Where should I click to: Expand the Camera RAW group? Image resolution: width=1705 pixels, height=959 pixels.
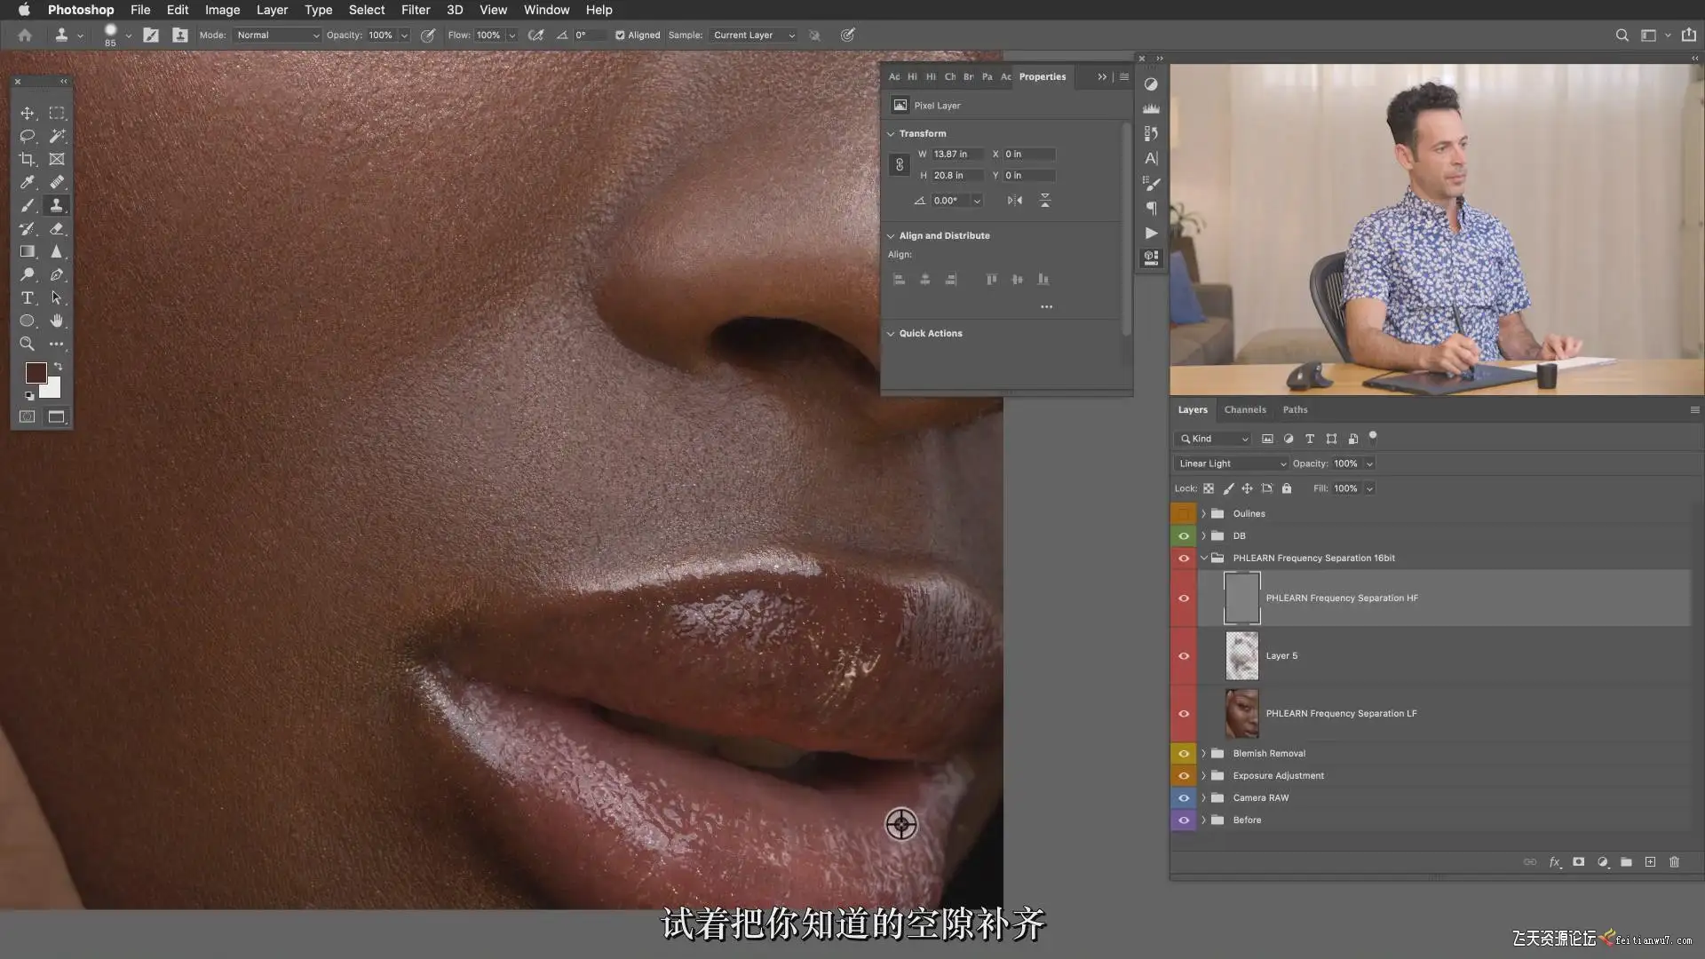tap(1203, 798)
